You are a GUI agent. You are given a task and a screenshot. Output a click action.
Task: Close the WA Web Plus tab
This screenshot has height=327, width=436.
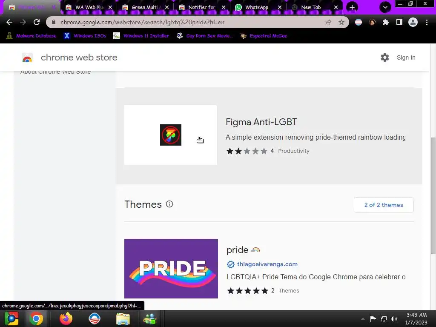point(110,7)
